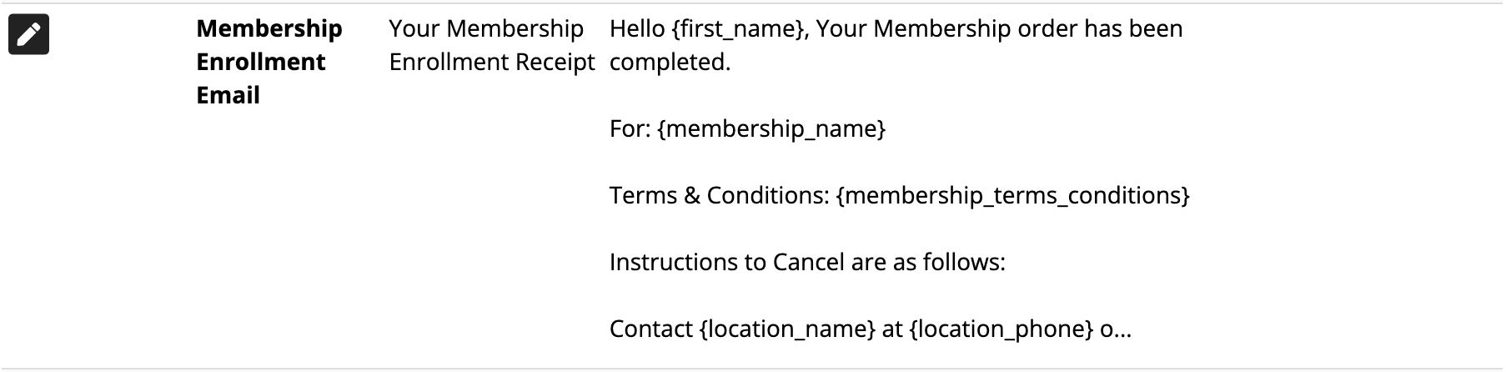This screenshot has height=372, width=1506.
Task: Click the Terms & Conditions label text
Action: (x=720, y=195)
